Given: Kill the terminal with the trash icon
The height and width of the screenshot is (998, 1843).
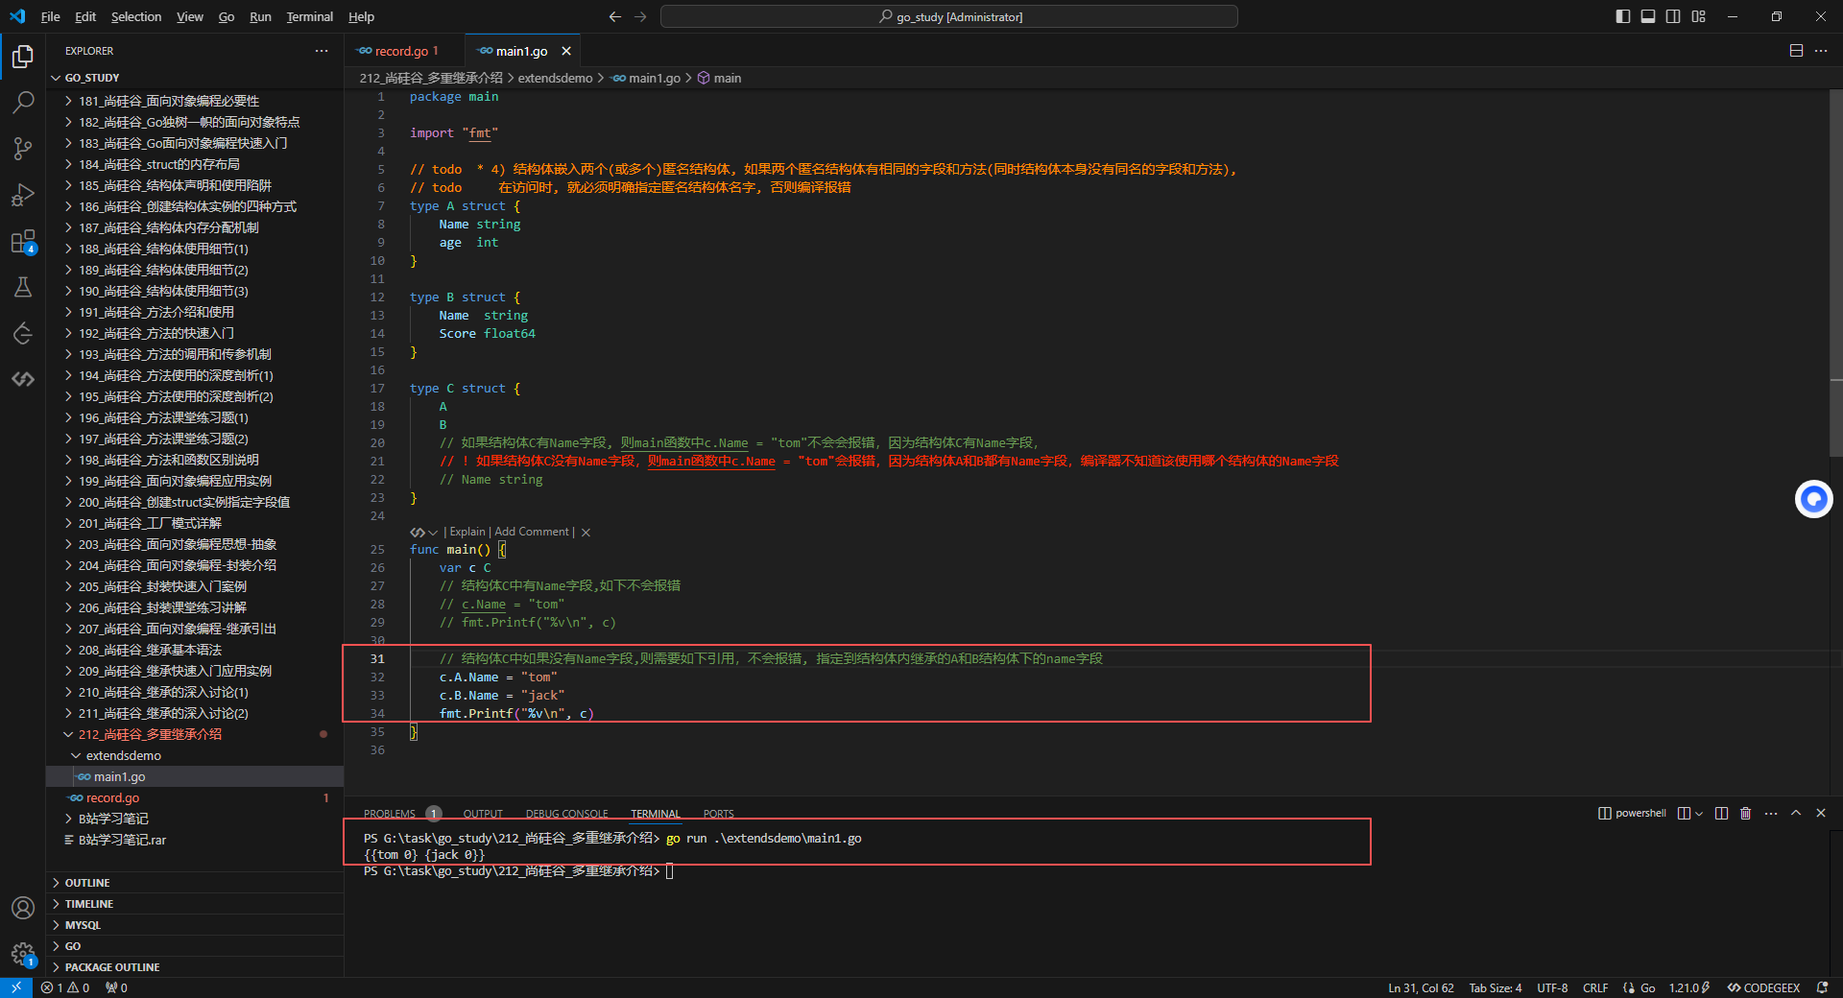Looking at the screenshot, I should [x=1745, y=813].
